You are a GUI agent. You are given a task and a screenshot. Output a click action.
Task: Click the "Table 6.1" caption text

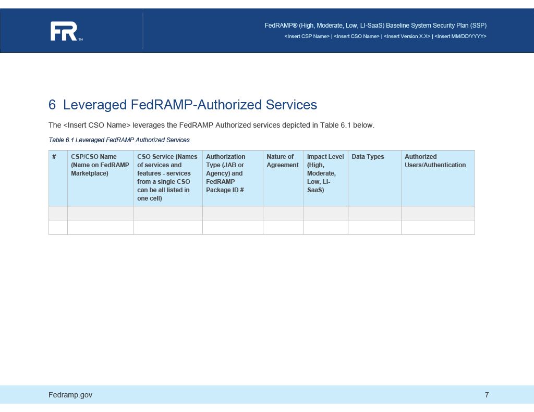point(119,140)
